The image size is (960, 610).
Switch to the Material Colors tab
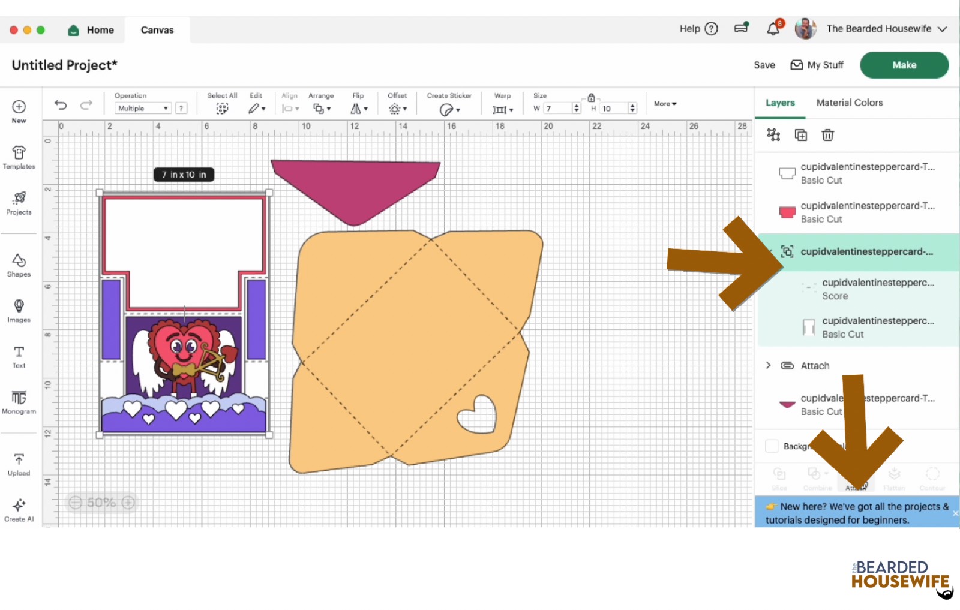849,103
